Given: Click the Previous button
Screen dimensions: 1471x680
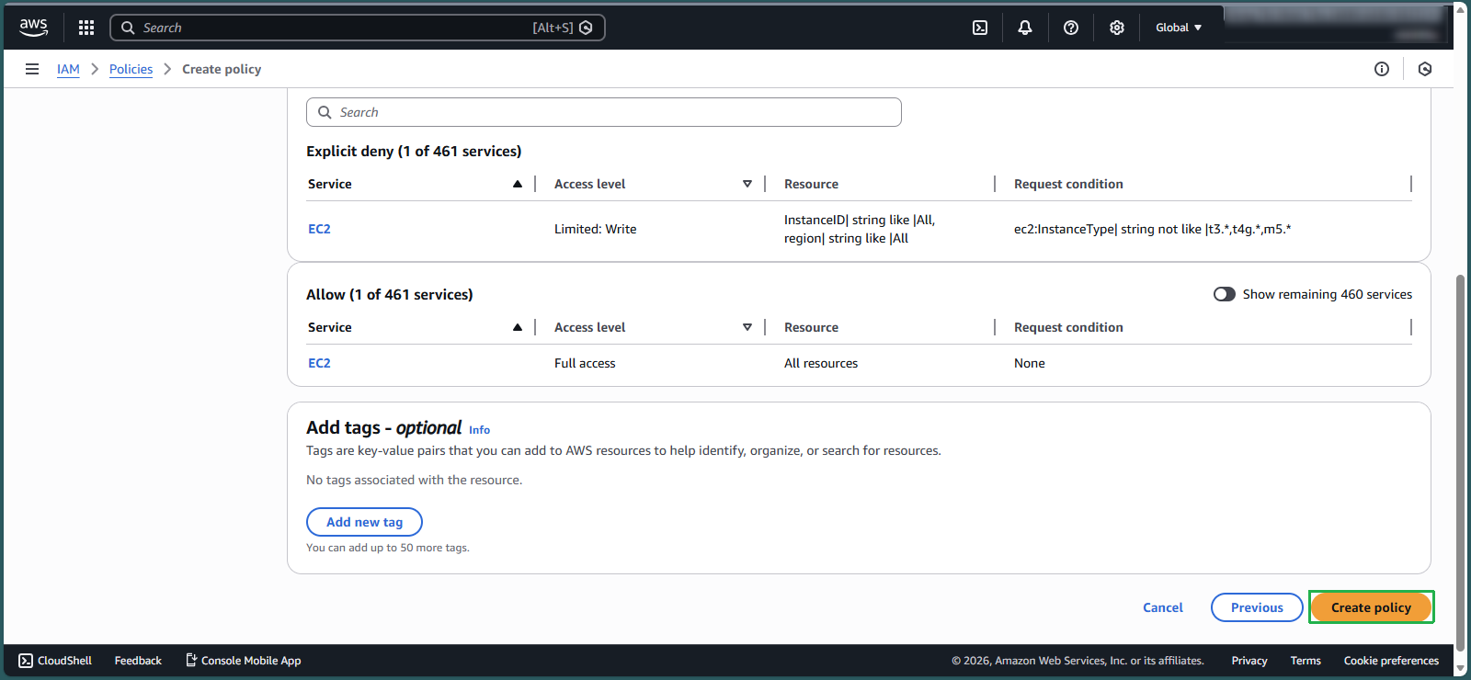Looking at the screenshot, I should point(1257,607).
